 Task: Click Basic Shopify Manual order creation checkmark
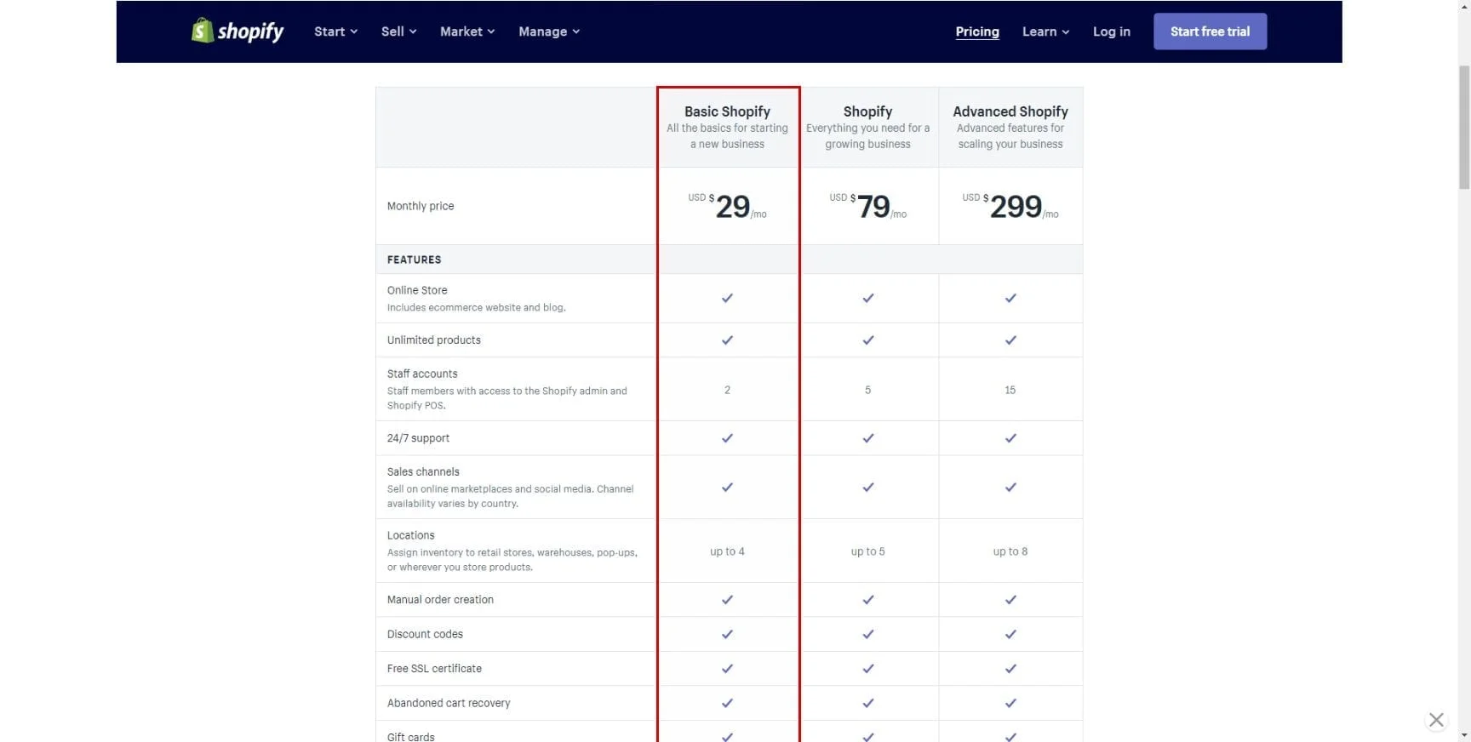[x=727, y=600]
